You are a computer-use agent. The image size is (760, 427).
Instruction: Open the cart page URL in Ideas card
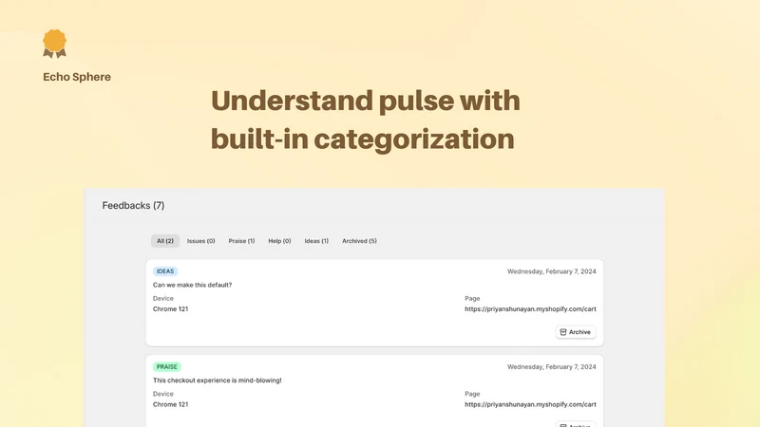point(530,309)
